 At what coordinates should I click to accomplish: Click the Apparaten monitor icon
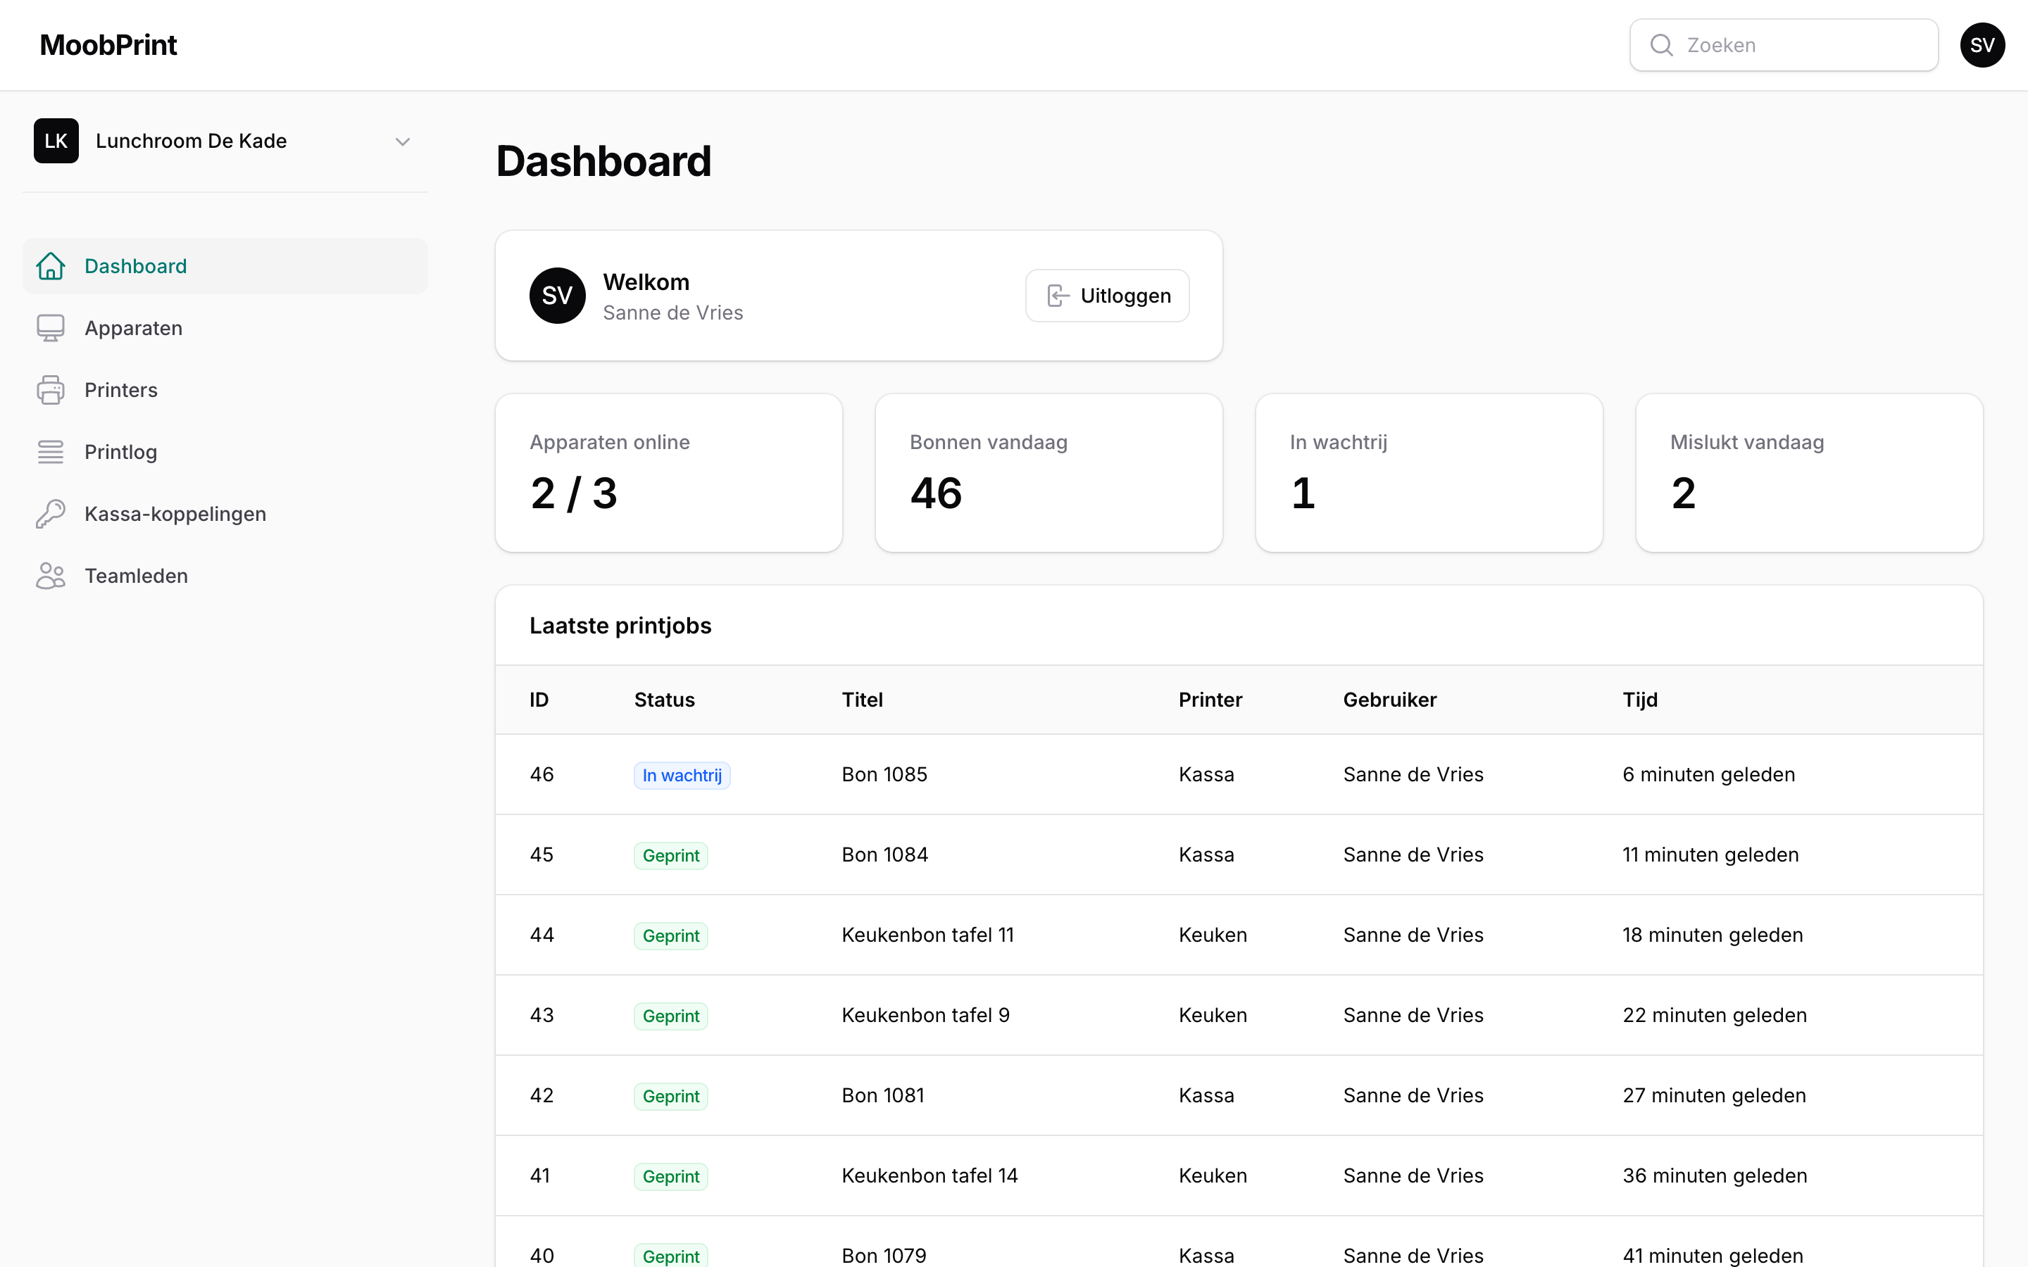point(50,327)
